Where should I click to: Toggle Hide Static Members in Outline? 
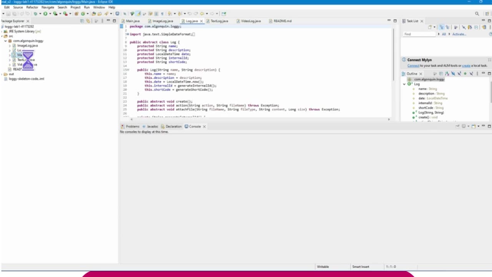point(459,73)
